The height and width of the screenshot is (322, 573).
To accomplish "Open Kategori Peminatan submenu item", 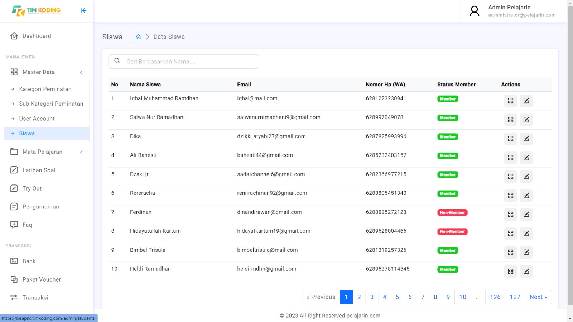I will click(x=47, y=89).
